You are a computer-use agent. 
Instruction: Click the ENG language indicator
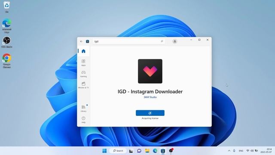[241, 151]
